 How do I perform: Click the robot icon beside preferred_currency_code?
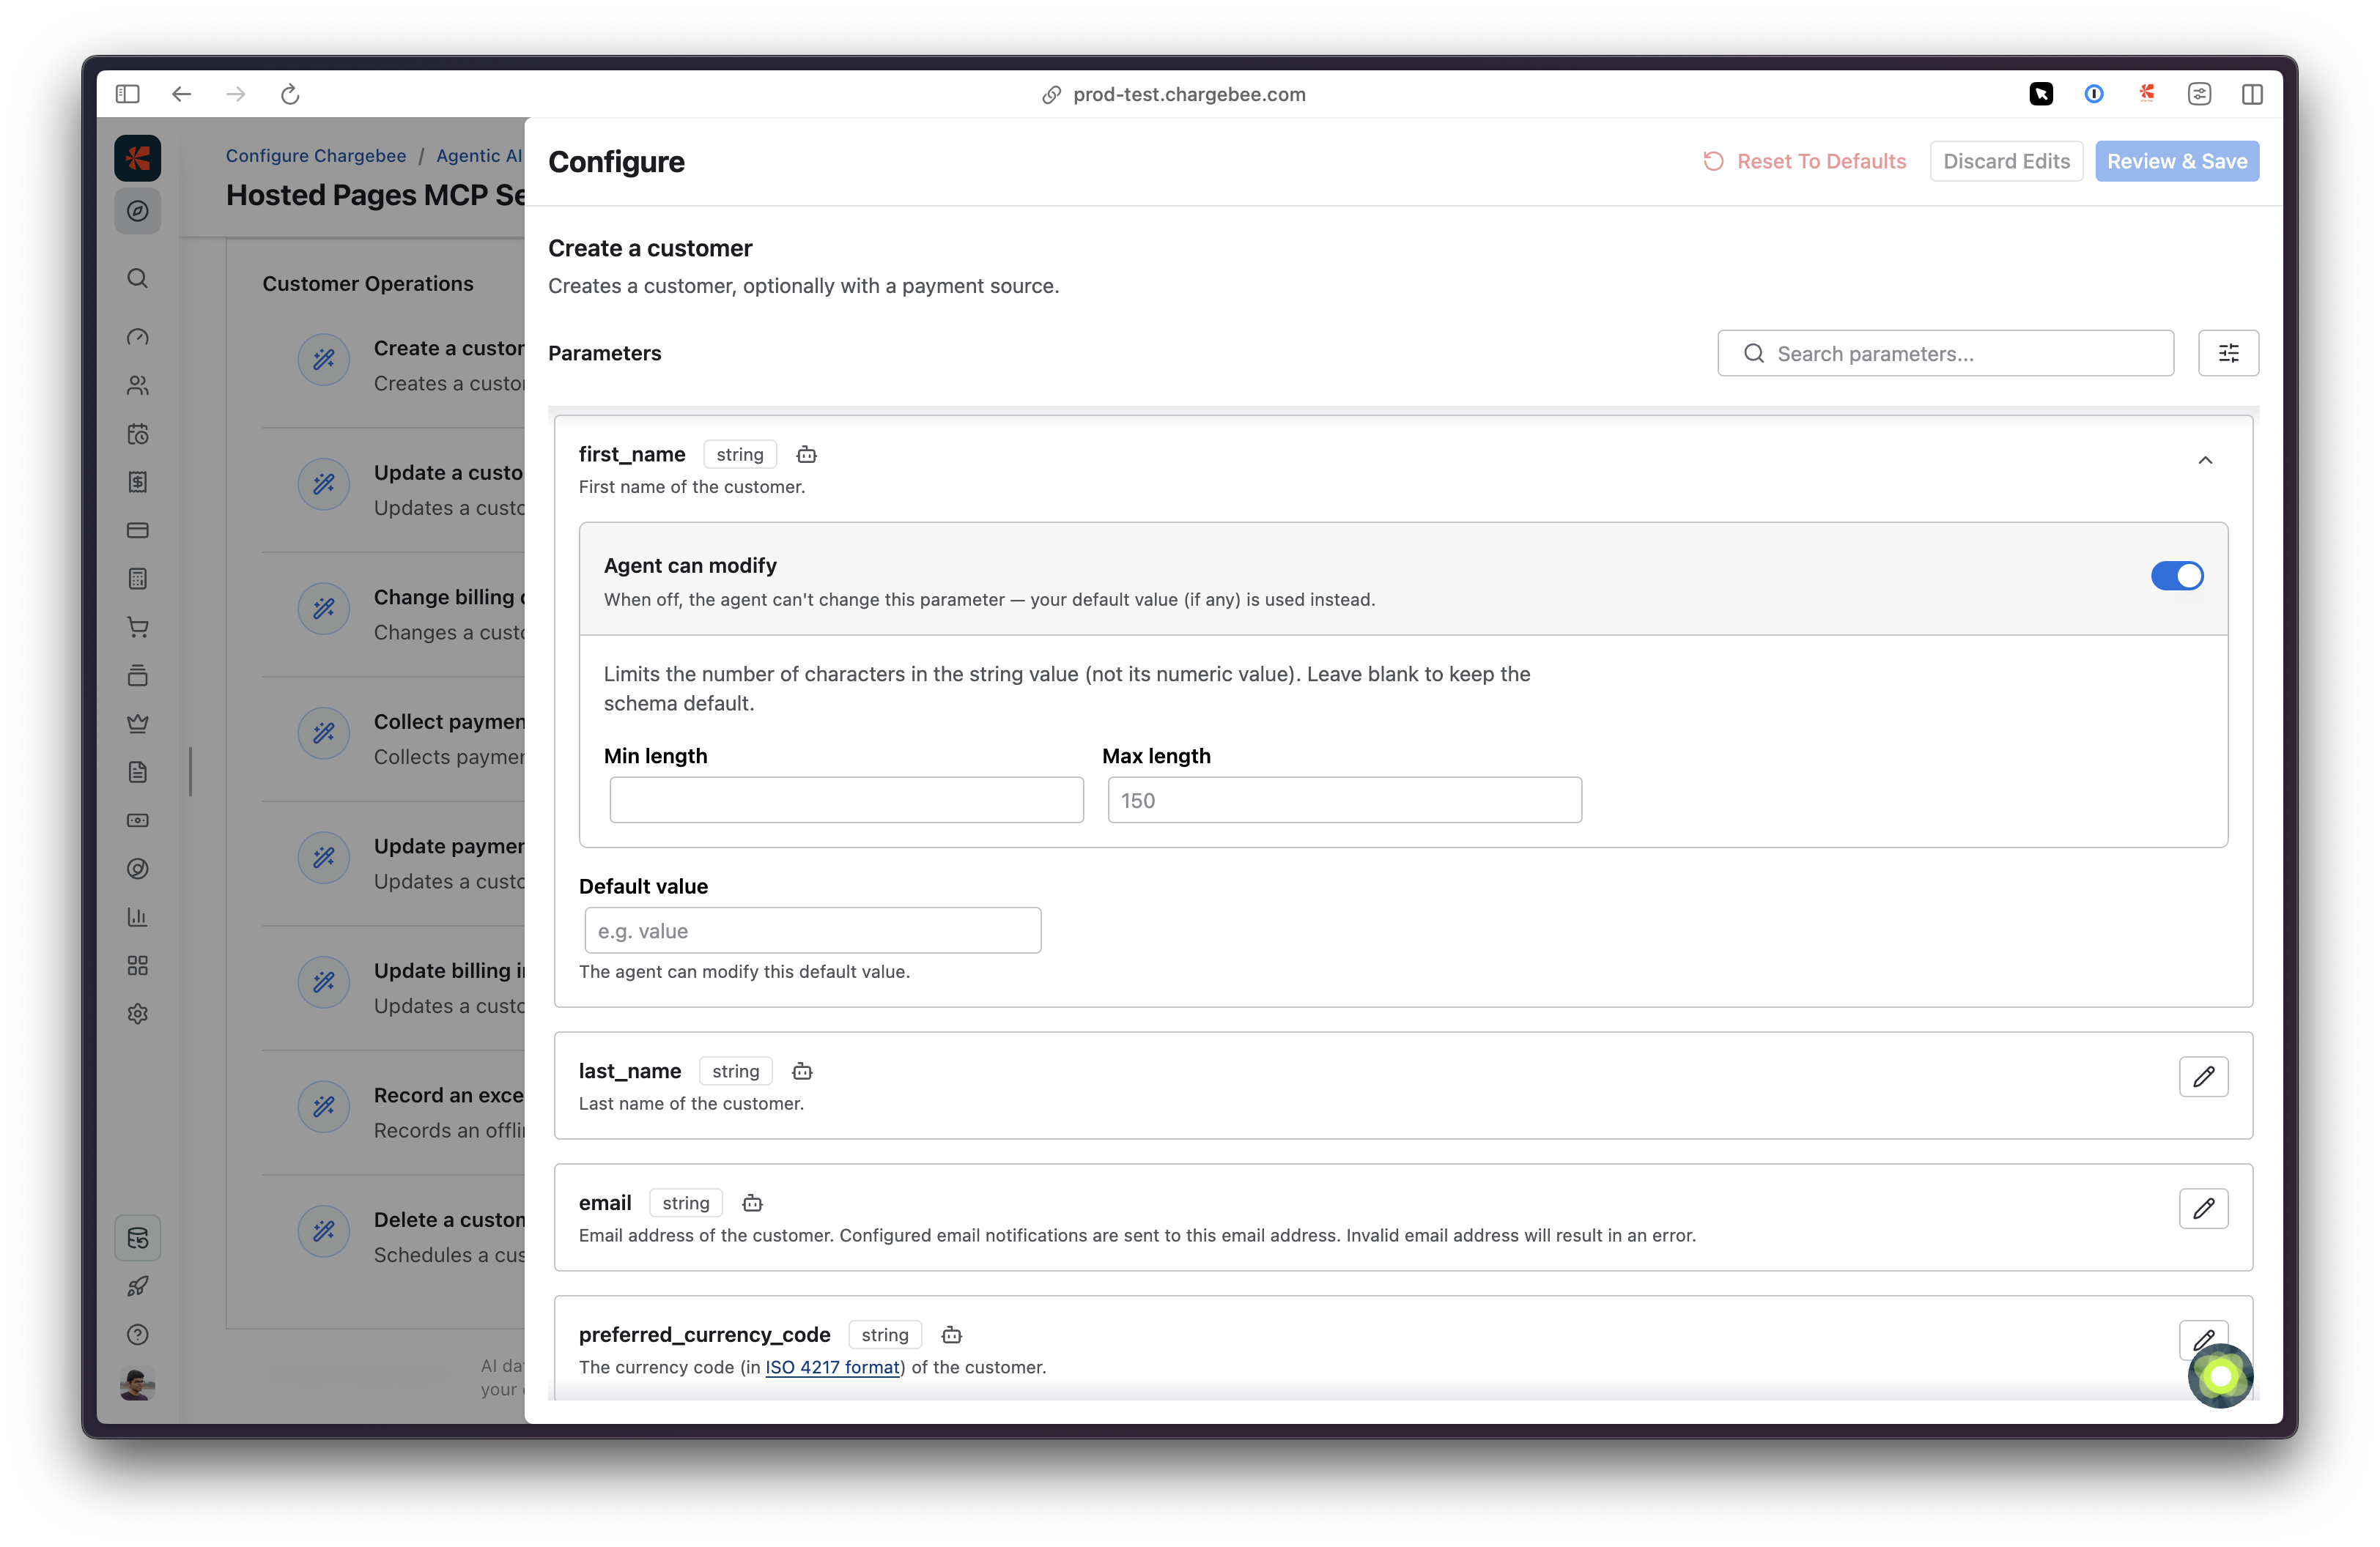coord(952,1335)
